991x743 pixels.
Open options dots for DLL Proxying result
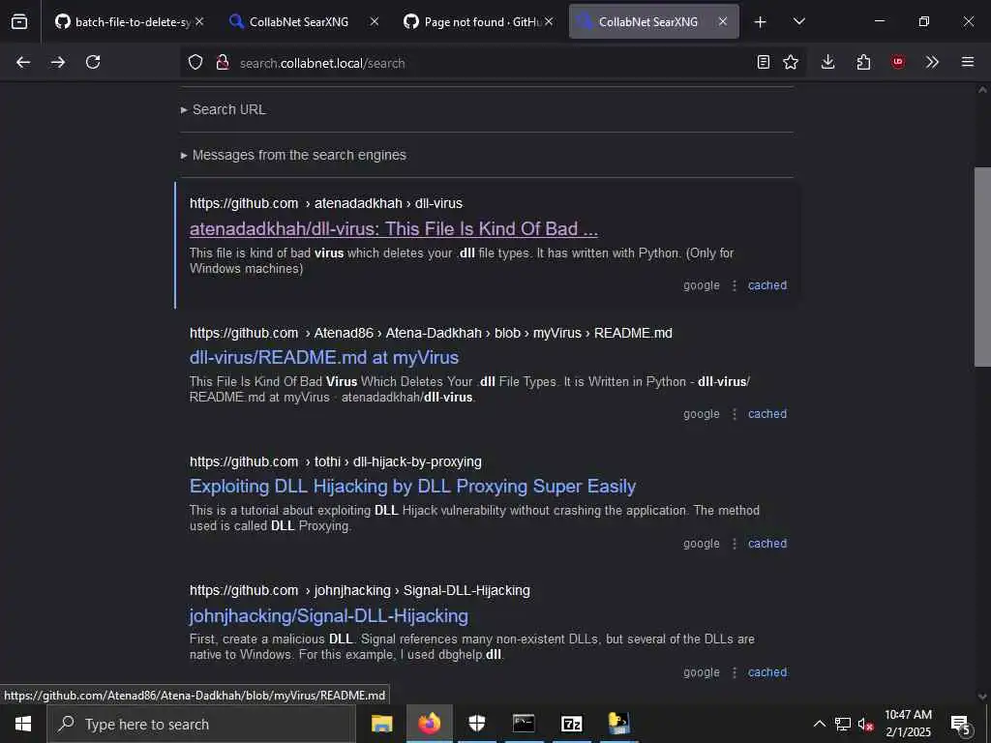(x=735, y=544)
